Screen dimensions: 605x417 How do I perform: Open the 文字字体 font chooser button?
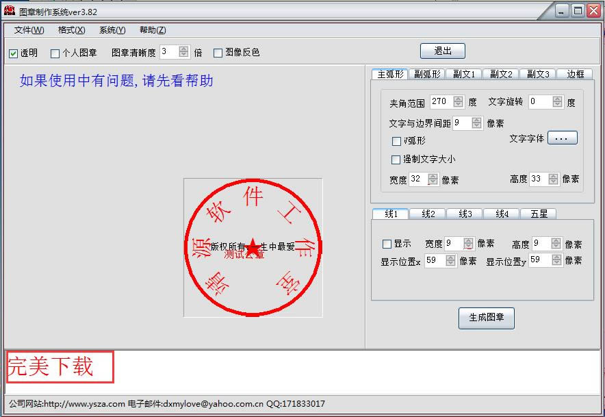(x=563, y=138)
